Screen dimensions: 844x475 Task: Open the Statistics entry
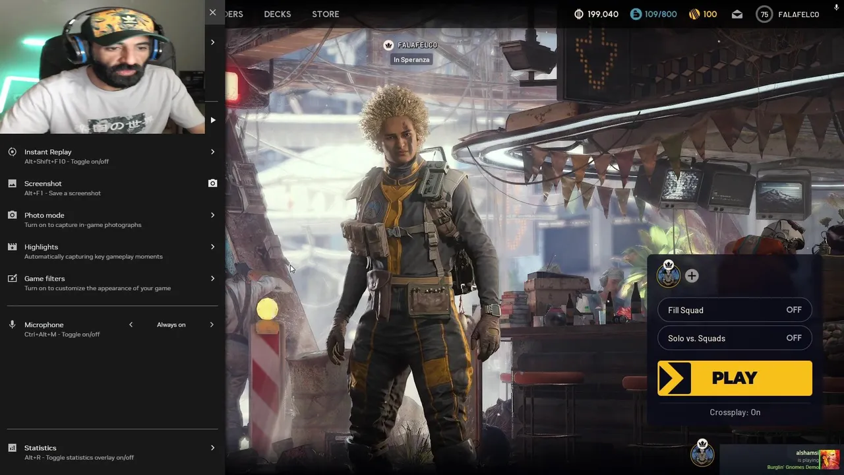pos(112,452)
